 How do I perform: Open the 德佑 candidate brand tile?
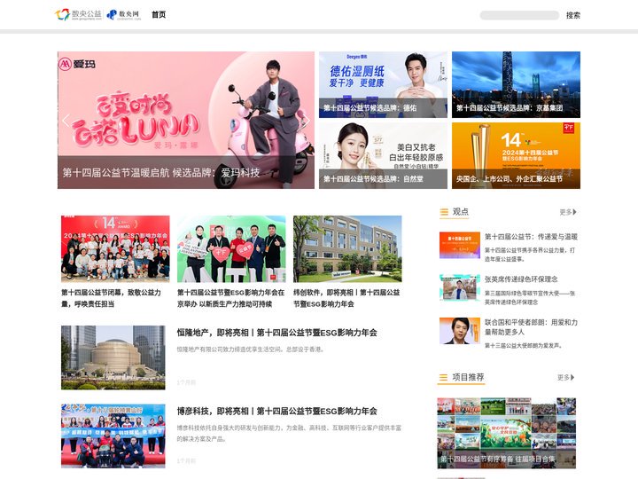[x=383, y=85]
